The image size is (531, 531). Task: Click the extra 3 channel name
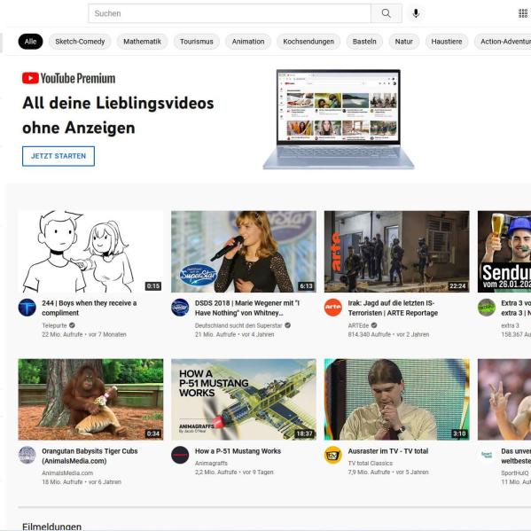(510, 325)
